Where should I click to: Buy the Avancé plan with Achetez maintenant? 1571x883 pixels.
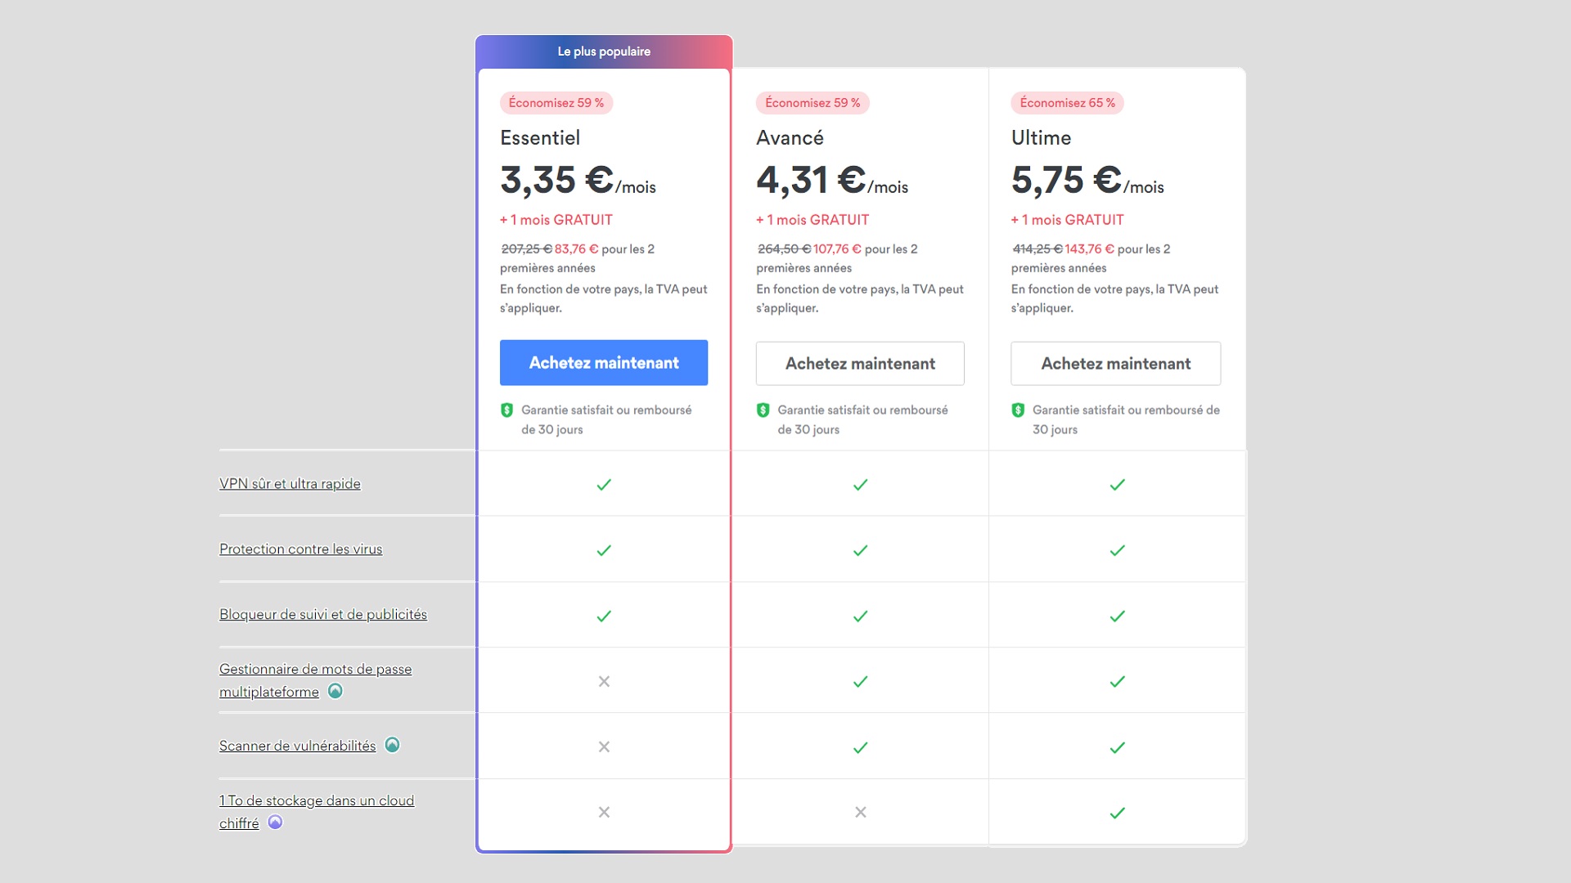pos(860,364)
